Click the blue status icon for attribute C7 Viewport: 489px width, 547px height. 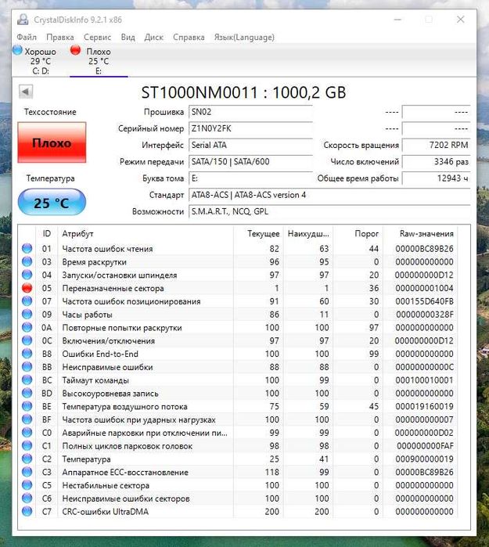click(x=27, y=512)
